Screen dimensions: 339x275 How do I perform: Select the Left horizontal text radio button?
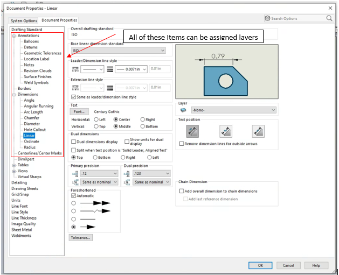96,119
